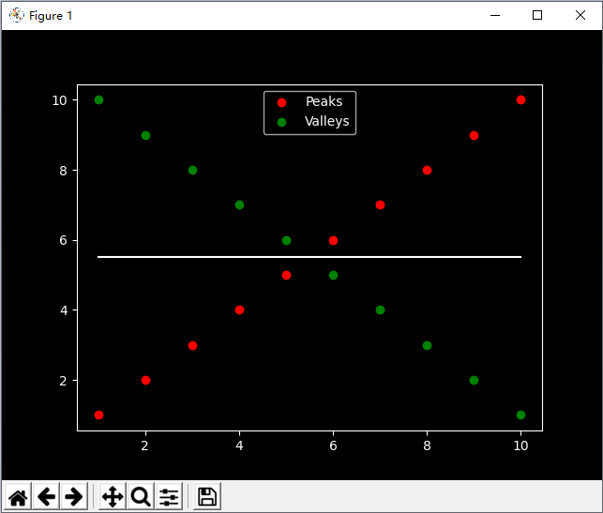603x513 pixels.
Task: Reset the view with the Home icon
Action: tap(18, 496)
